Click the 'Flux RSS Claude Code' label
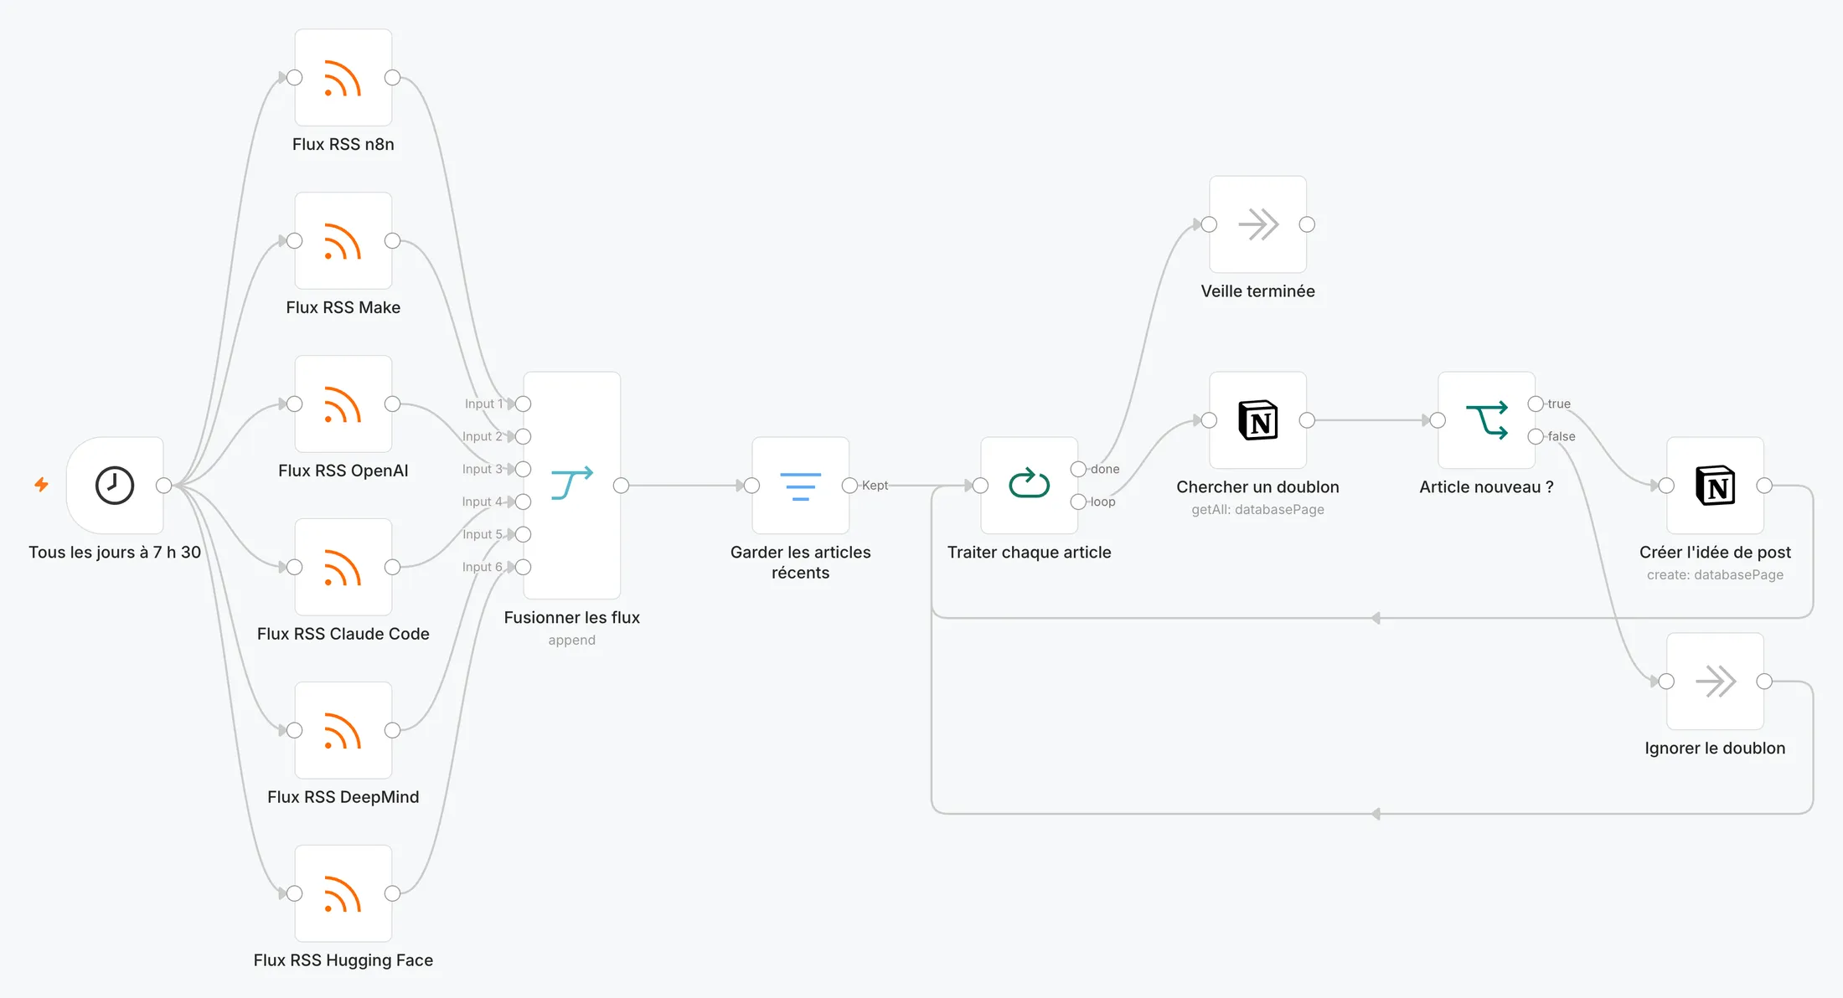Screen dimensions: 1843x998 343,634
